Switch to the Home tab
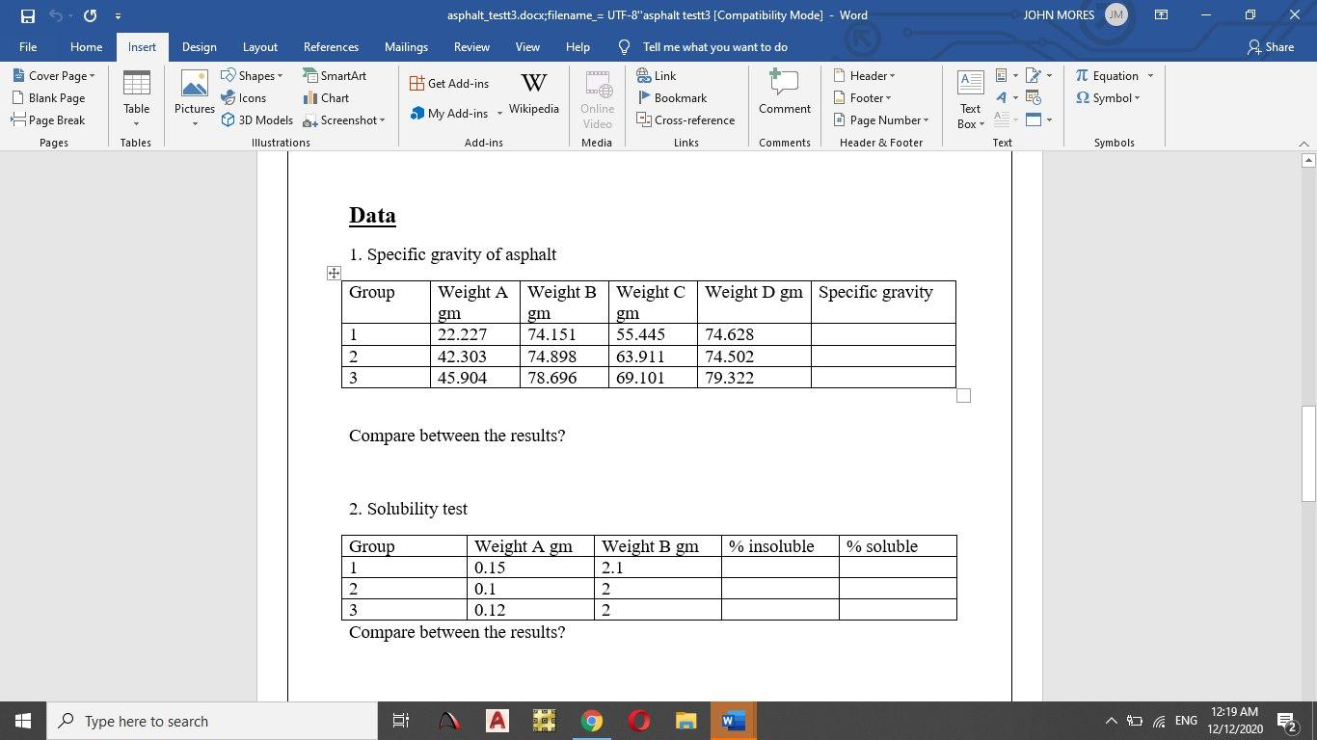This screenshot has width=1317, height=740. point(86,46)
